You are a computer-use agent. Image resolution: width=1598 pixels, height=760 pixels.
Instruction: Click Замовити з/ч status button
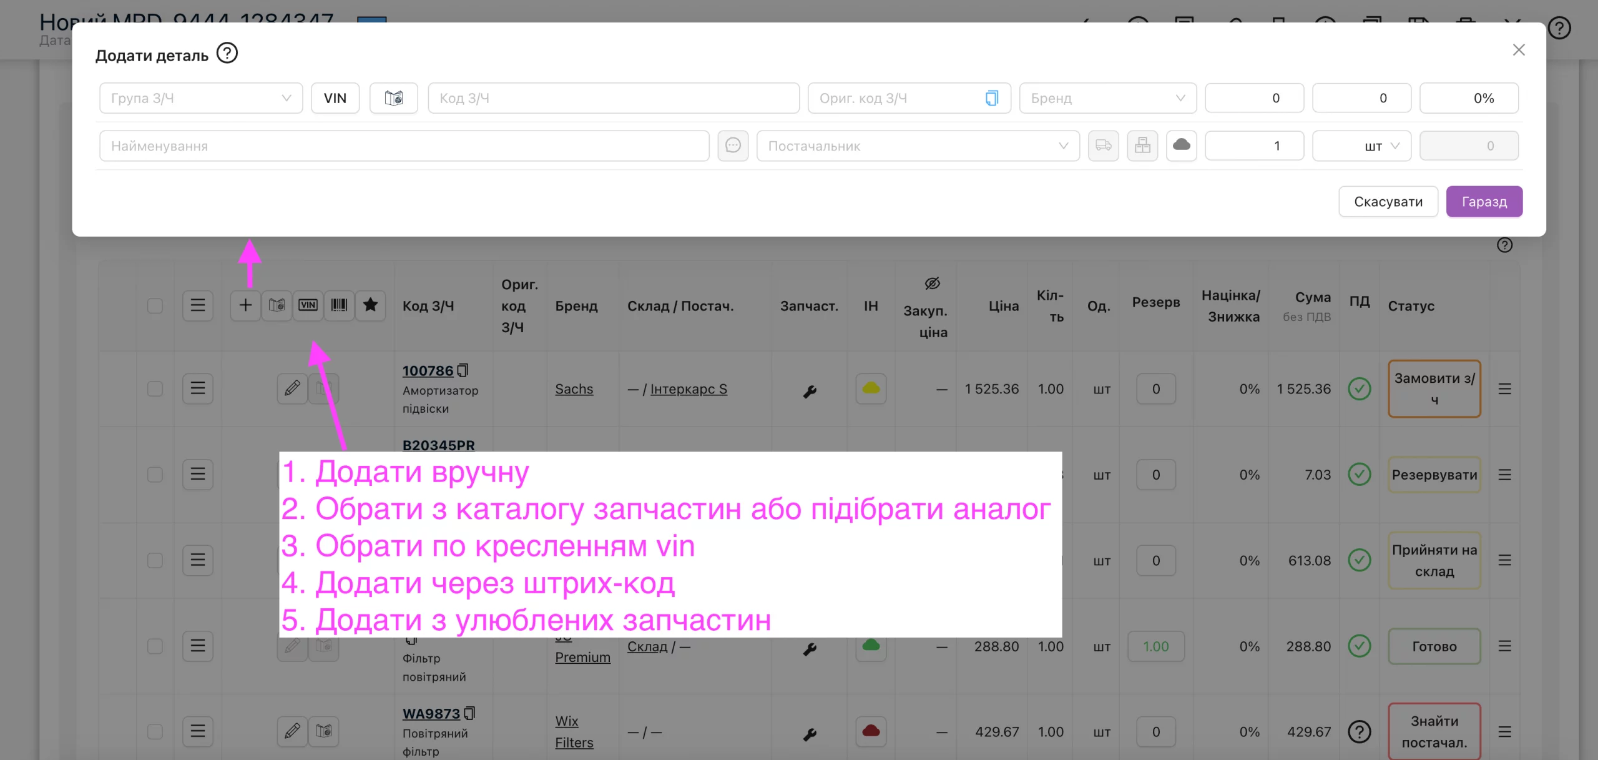click(x=1434, y=388)
